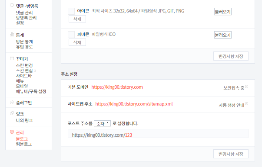Click help icon next to 자동 생성 안내
This screenshot has width=262, height=167.
[247, 104]
